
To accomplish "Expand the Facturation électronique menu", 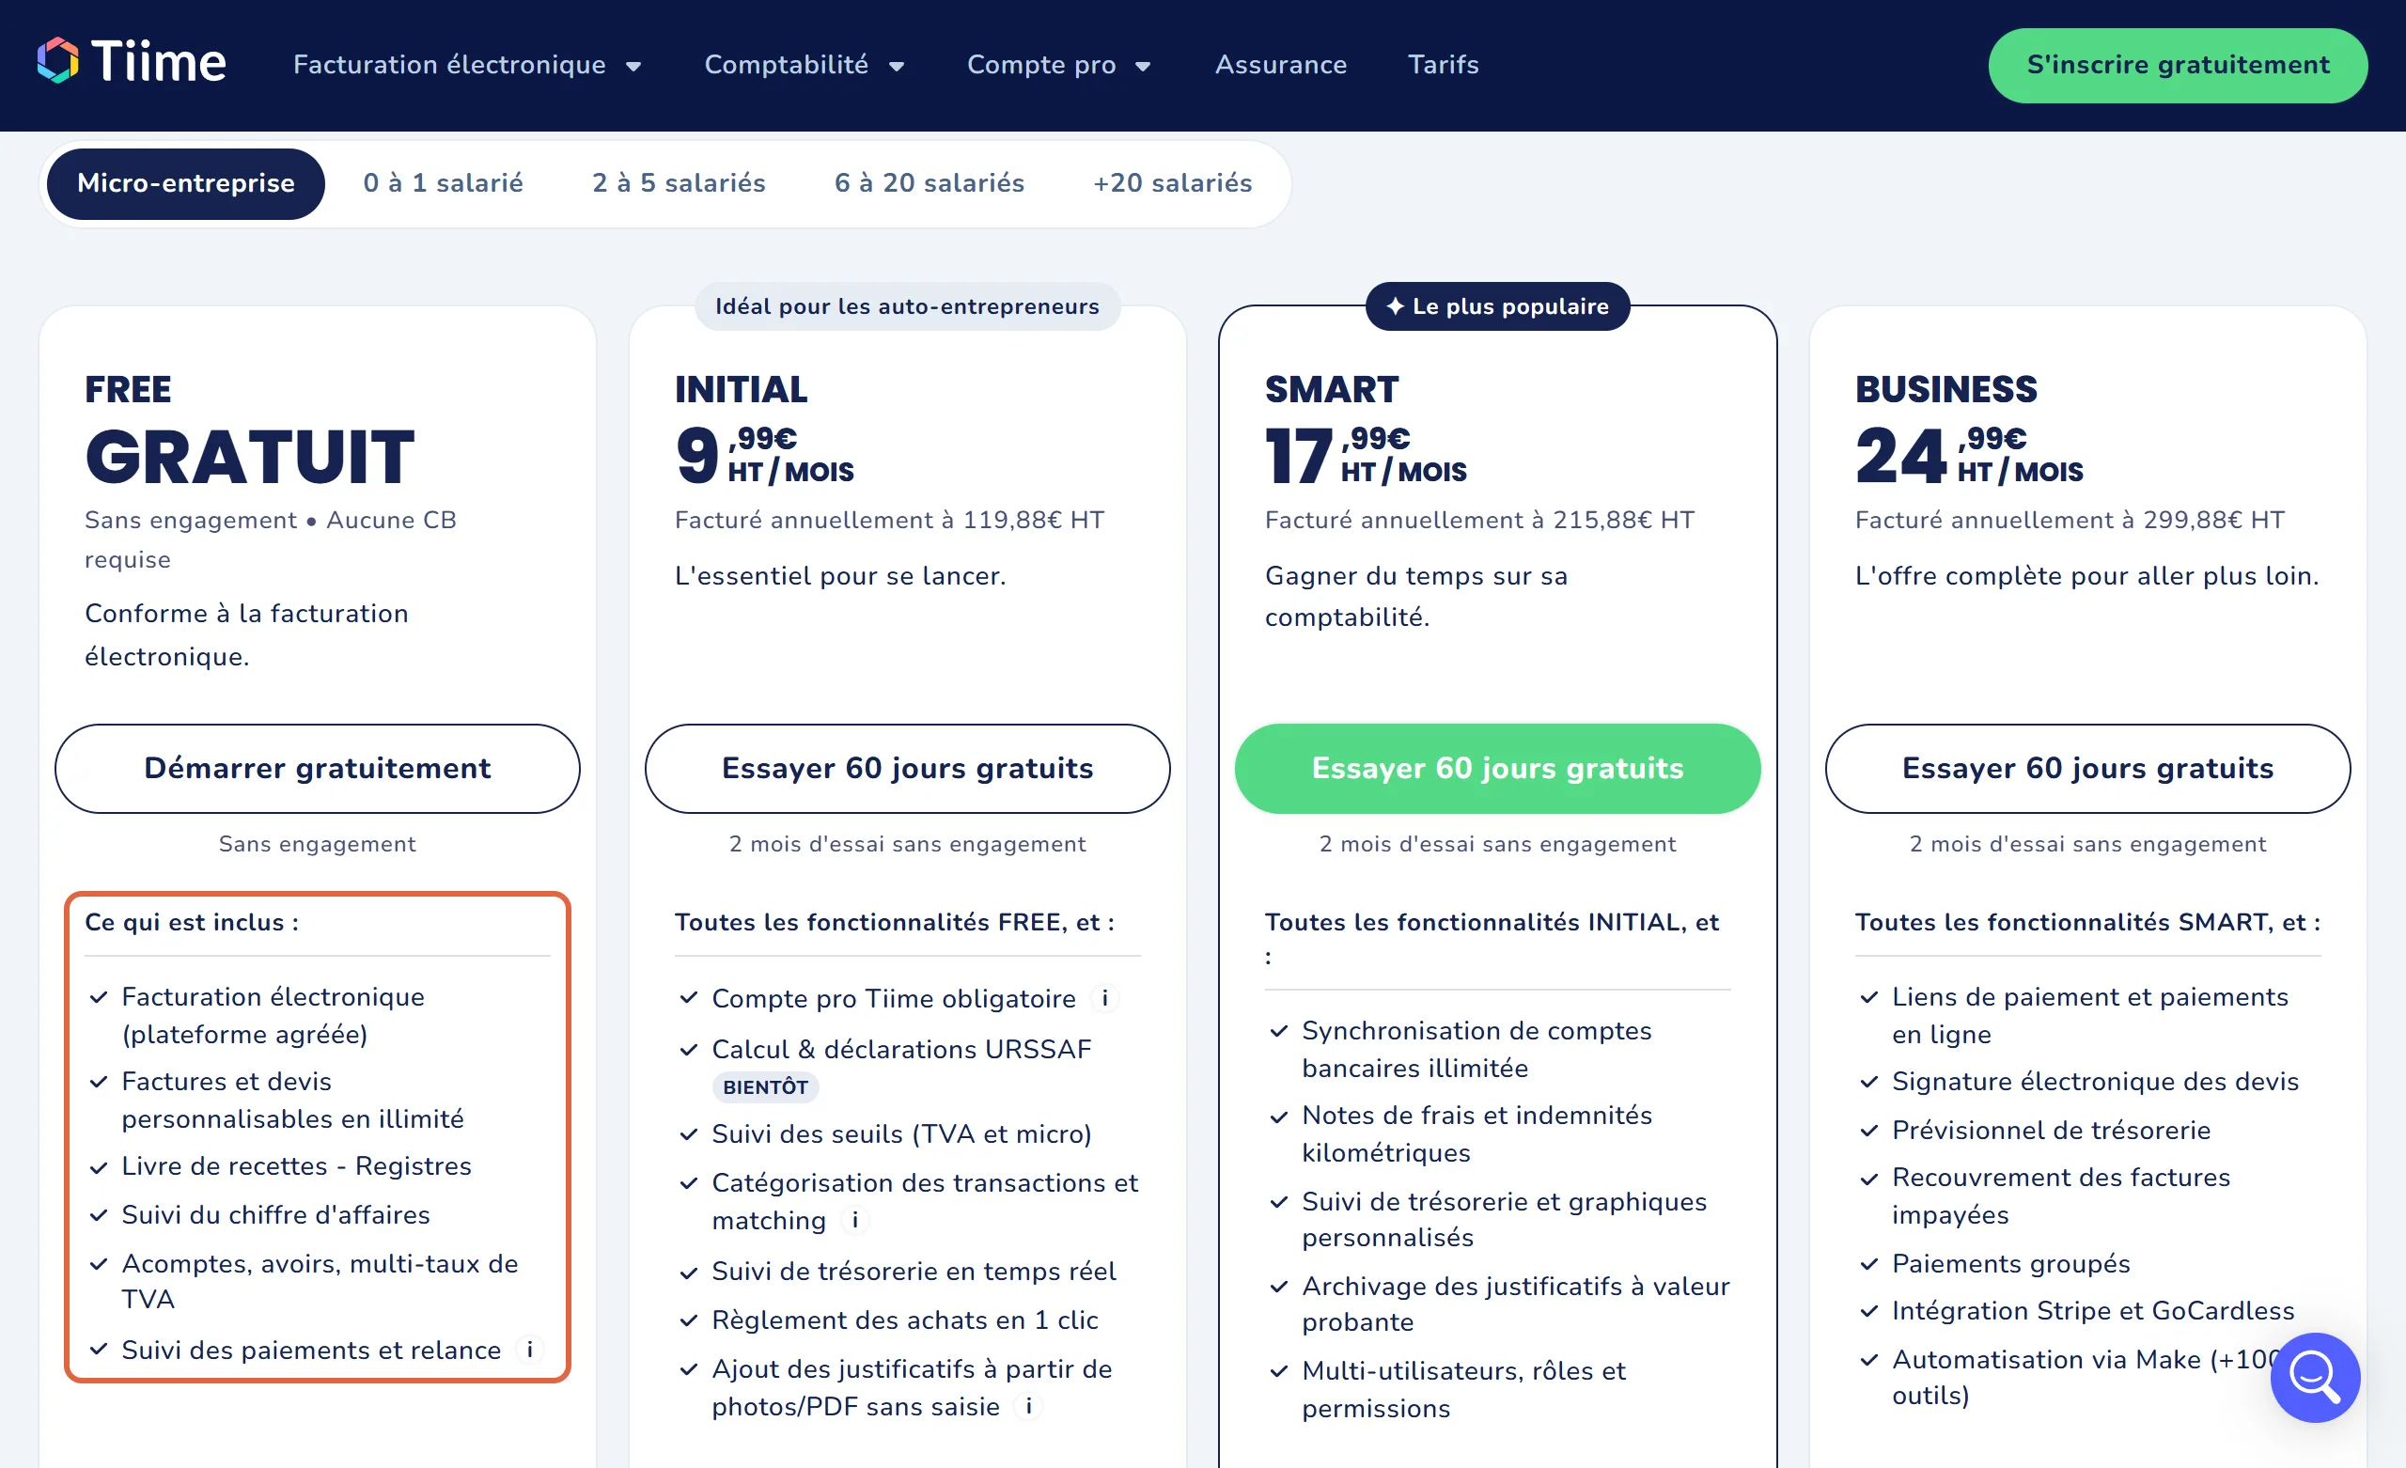I will tap(467, 65).
